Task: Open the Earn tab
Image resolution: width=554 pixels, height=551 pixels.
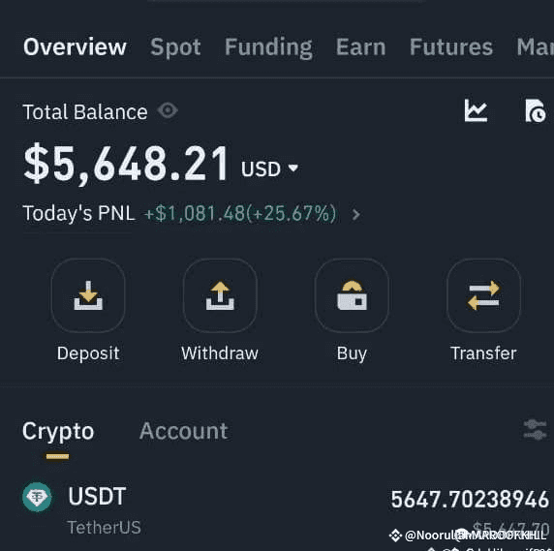Action: click(x=360, y=47)
